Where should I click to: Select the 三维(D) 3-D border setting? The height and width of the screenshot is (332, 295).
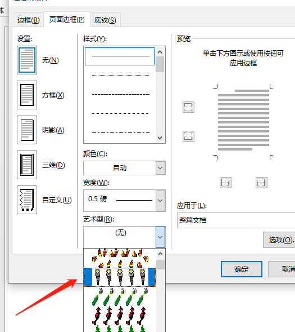click(27, 165)
